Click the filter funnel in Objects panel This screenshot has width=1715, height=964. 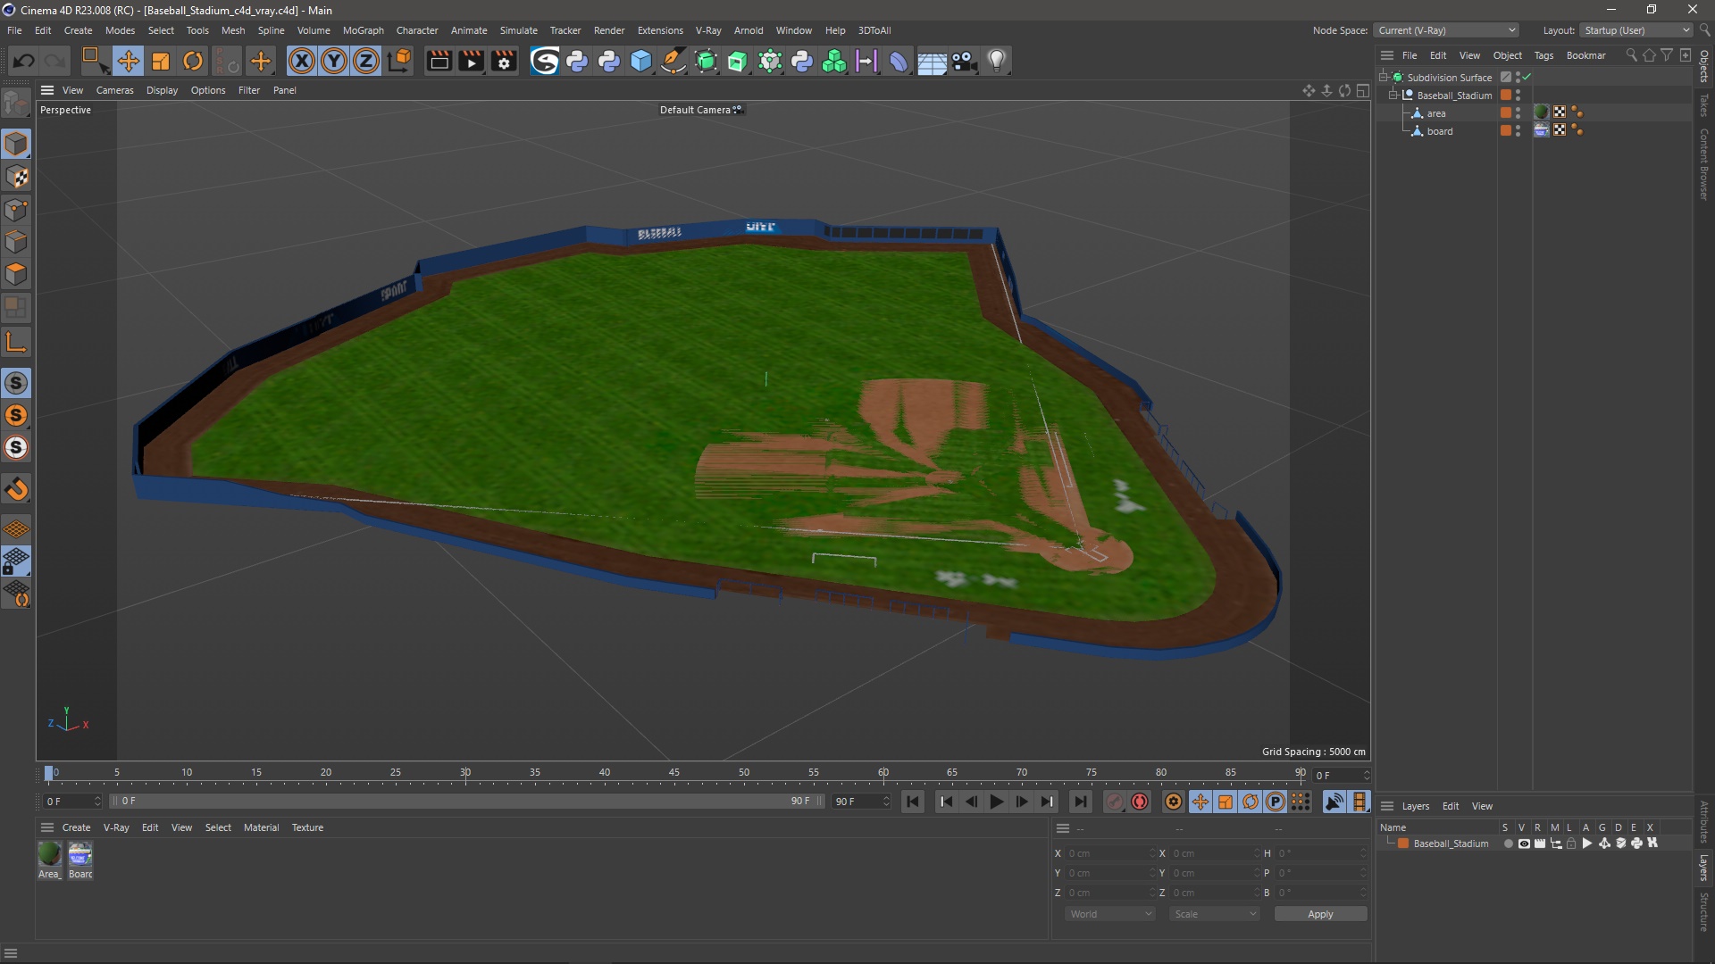tap(1667, 55)
